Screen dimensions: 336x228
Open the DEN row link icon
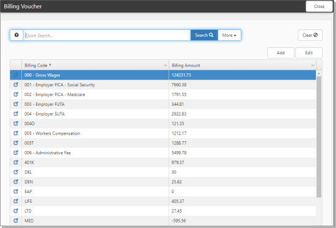(x=16, y=182)
